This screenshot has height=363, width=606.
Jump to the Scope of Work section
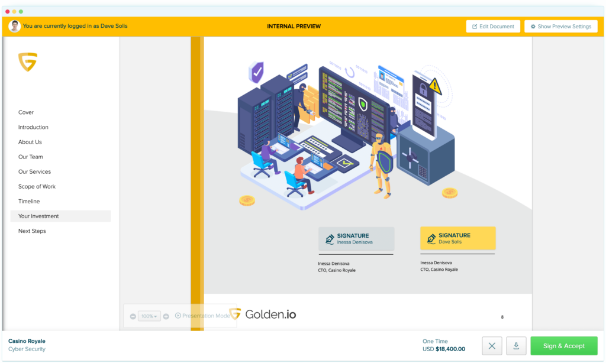pos(37,186)
